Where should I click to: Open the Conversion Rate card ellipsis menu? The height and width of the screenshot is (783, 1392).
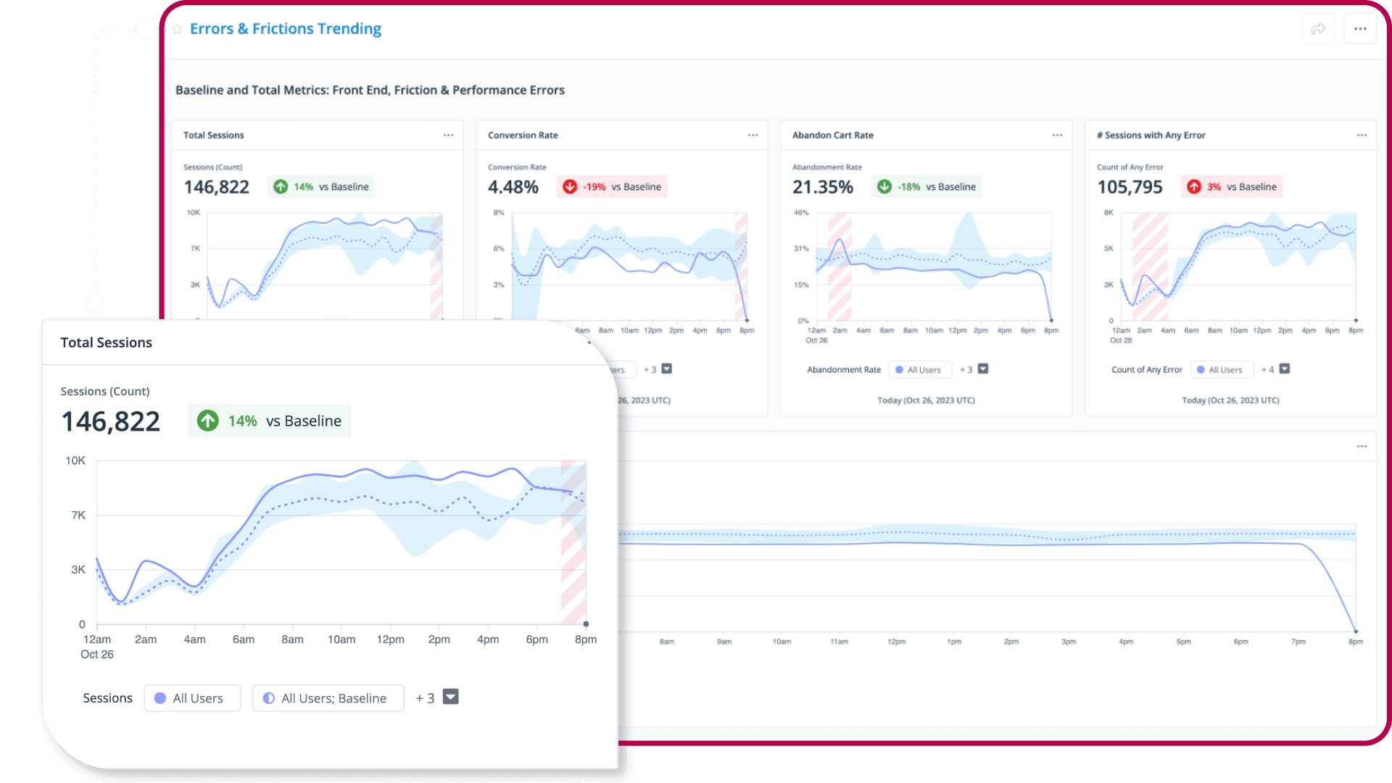[x=753, y=135]
